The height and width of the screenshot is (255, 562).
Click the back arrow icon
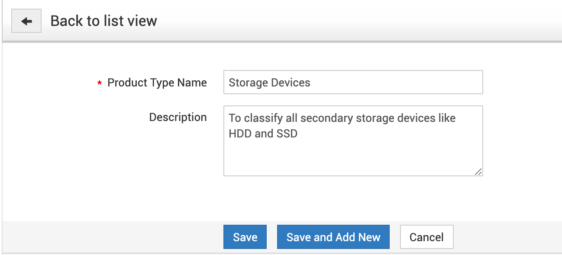26,21
